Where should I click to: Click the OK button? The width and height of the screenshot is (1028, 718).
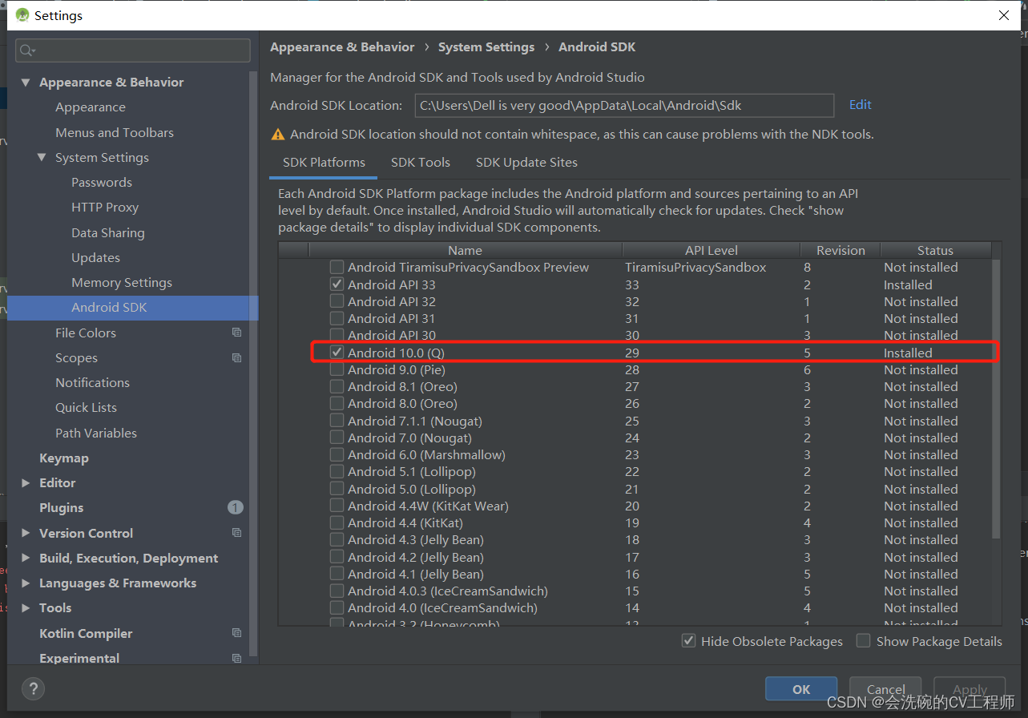801,689
